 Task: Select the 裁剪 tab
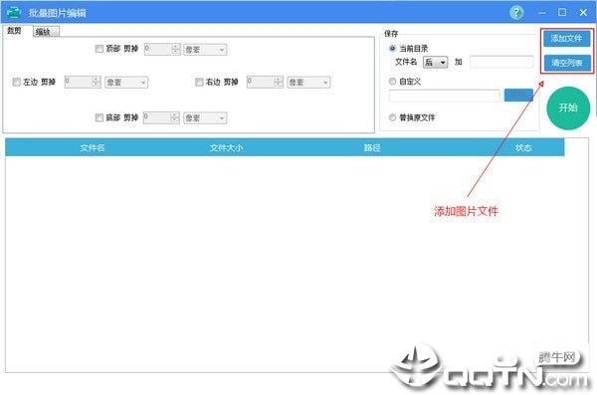click(x=15, y=31)
